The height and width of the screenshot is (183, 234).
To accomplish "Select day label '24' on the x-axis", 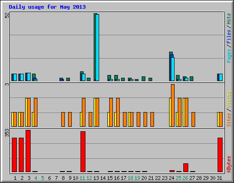I will (x=171, y=178).
